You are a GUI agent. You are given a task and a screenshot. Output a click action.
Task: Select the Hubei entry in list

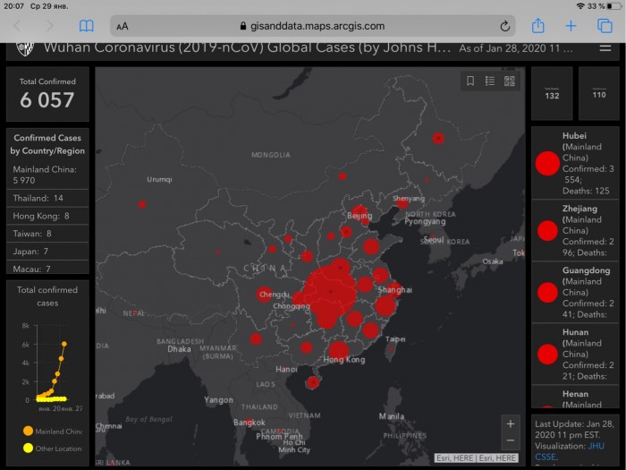(x=575, y=163)
